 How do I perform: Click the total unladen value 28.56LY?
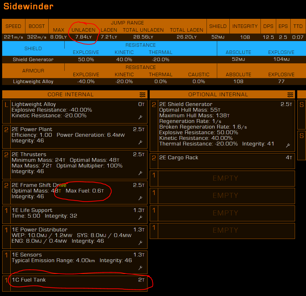coord(143,37)
